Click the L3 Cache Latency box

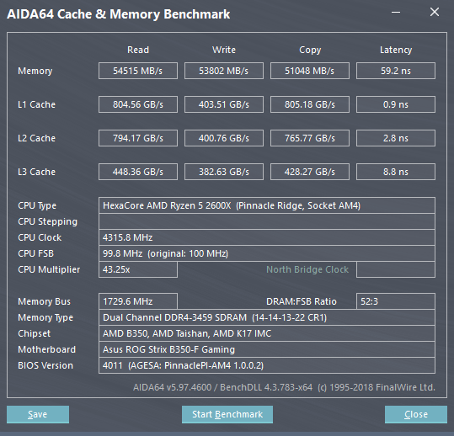pyautogui.click(x=396, y=172)
